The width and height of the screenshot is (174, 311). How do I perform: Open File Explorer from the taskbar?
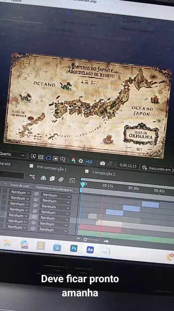[x=8, y=243]
